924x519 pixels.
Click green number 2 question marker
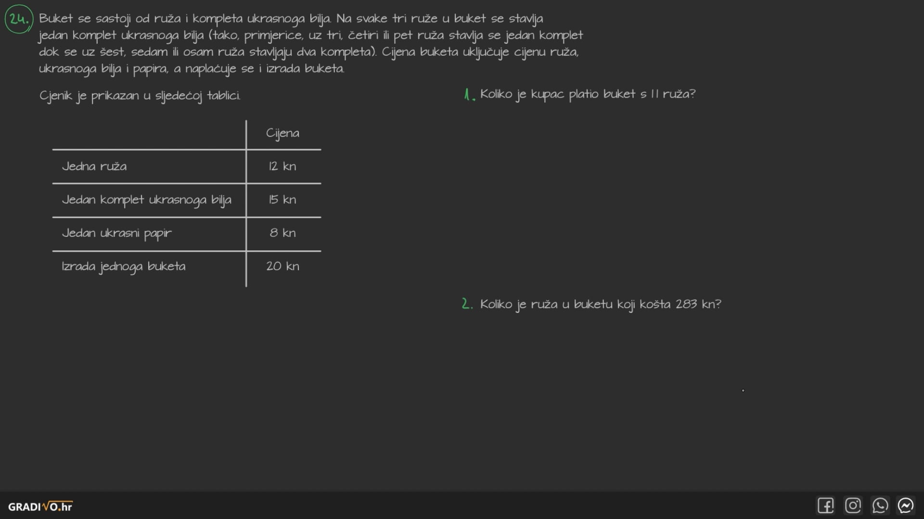466,304
